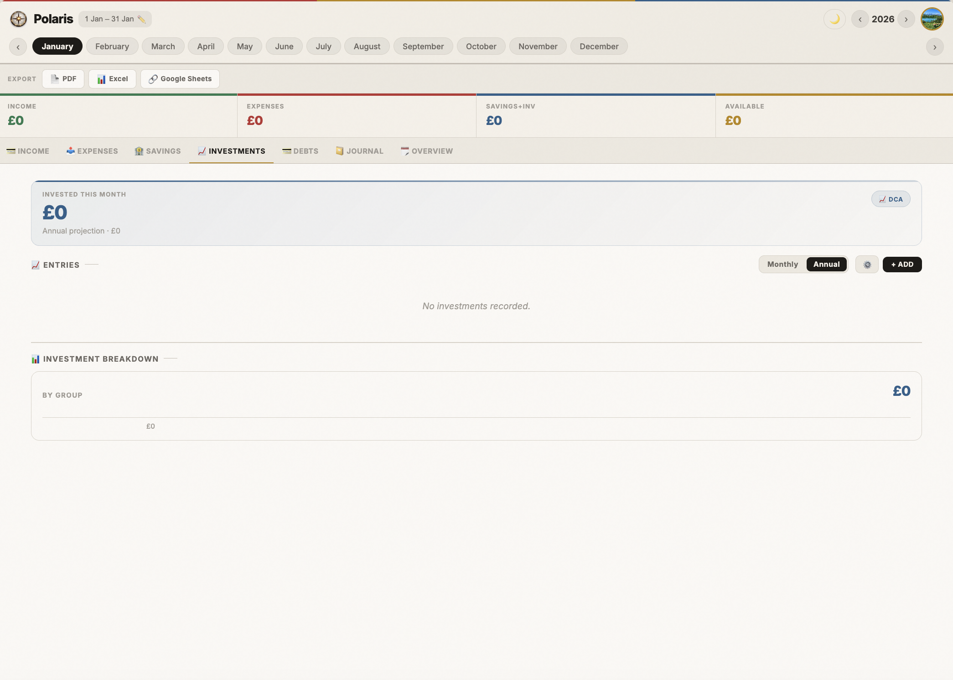Open the Overview tab

tap(426, 151)
